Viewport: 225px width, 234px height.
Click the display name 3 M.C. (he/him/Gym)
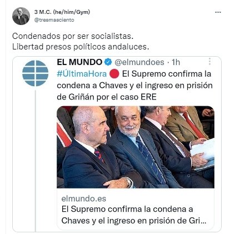point(62,12)
